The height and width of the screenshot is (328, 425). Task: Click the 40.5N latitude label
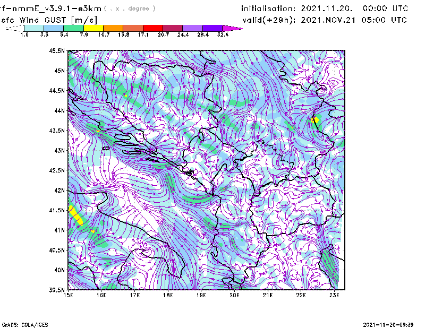57,250
